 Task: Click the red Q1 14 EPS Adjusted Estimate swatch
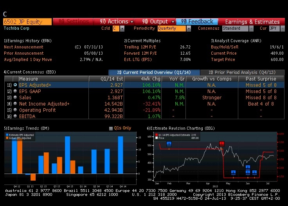157,135
